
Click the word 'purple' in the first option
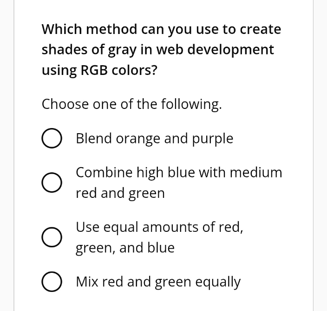[x=212, y=139]
